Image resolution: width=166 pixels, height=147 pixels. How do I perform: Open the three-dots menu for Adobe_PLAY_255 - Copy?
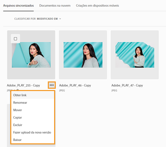52,85
